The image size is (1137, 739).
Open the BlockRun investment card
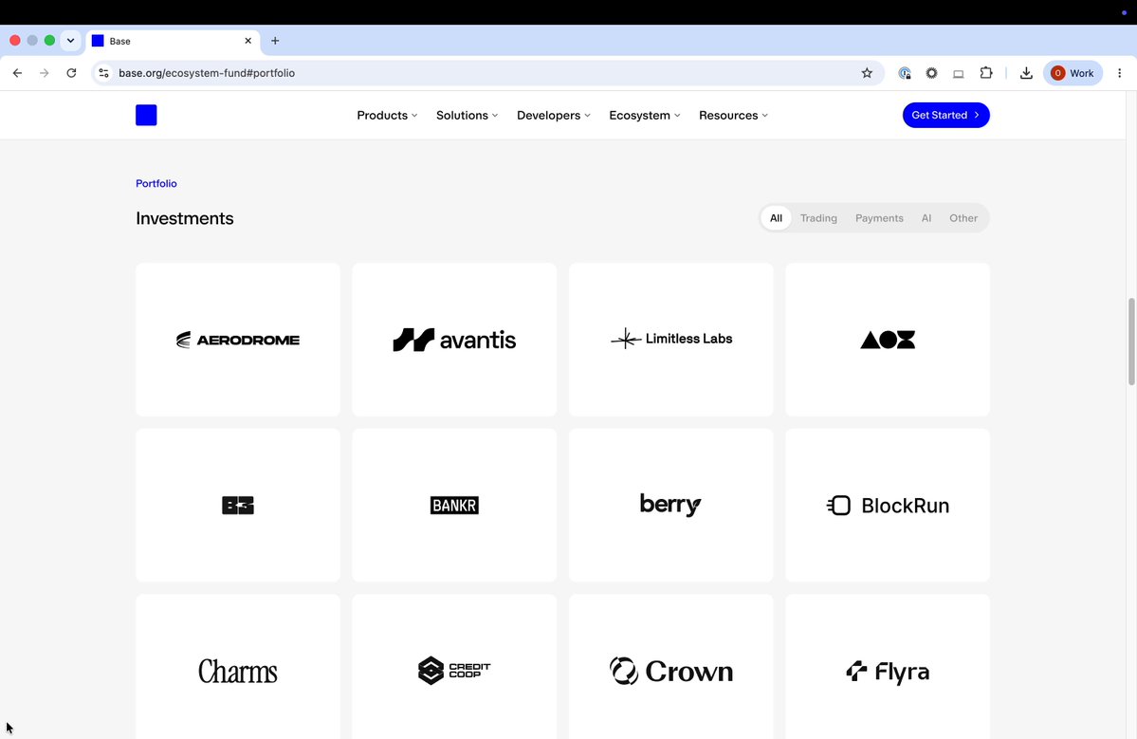tap(888, 505)
